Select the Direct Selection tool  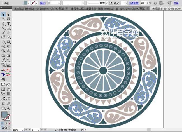click(x=8, y=14)
